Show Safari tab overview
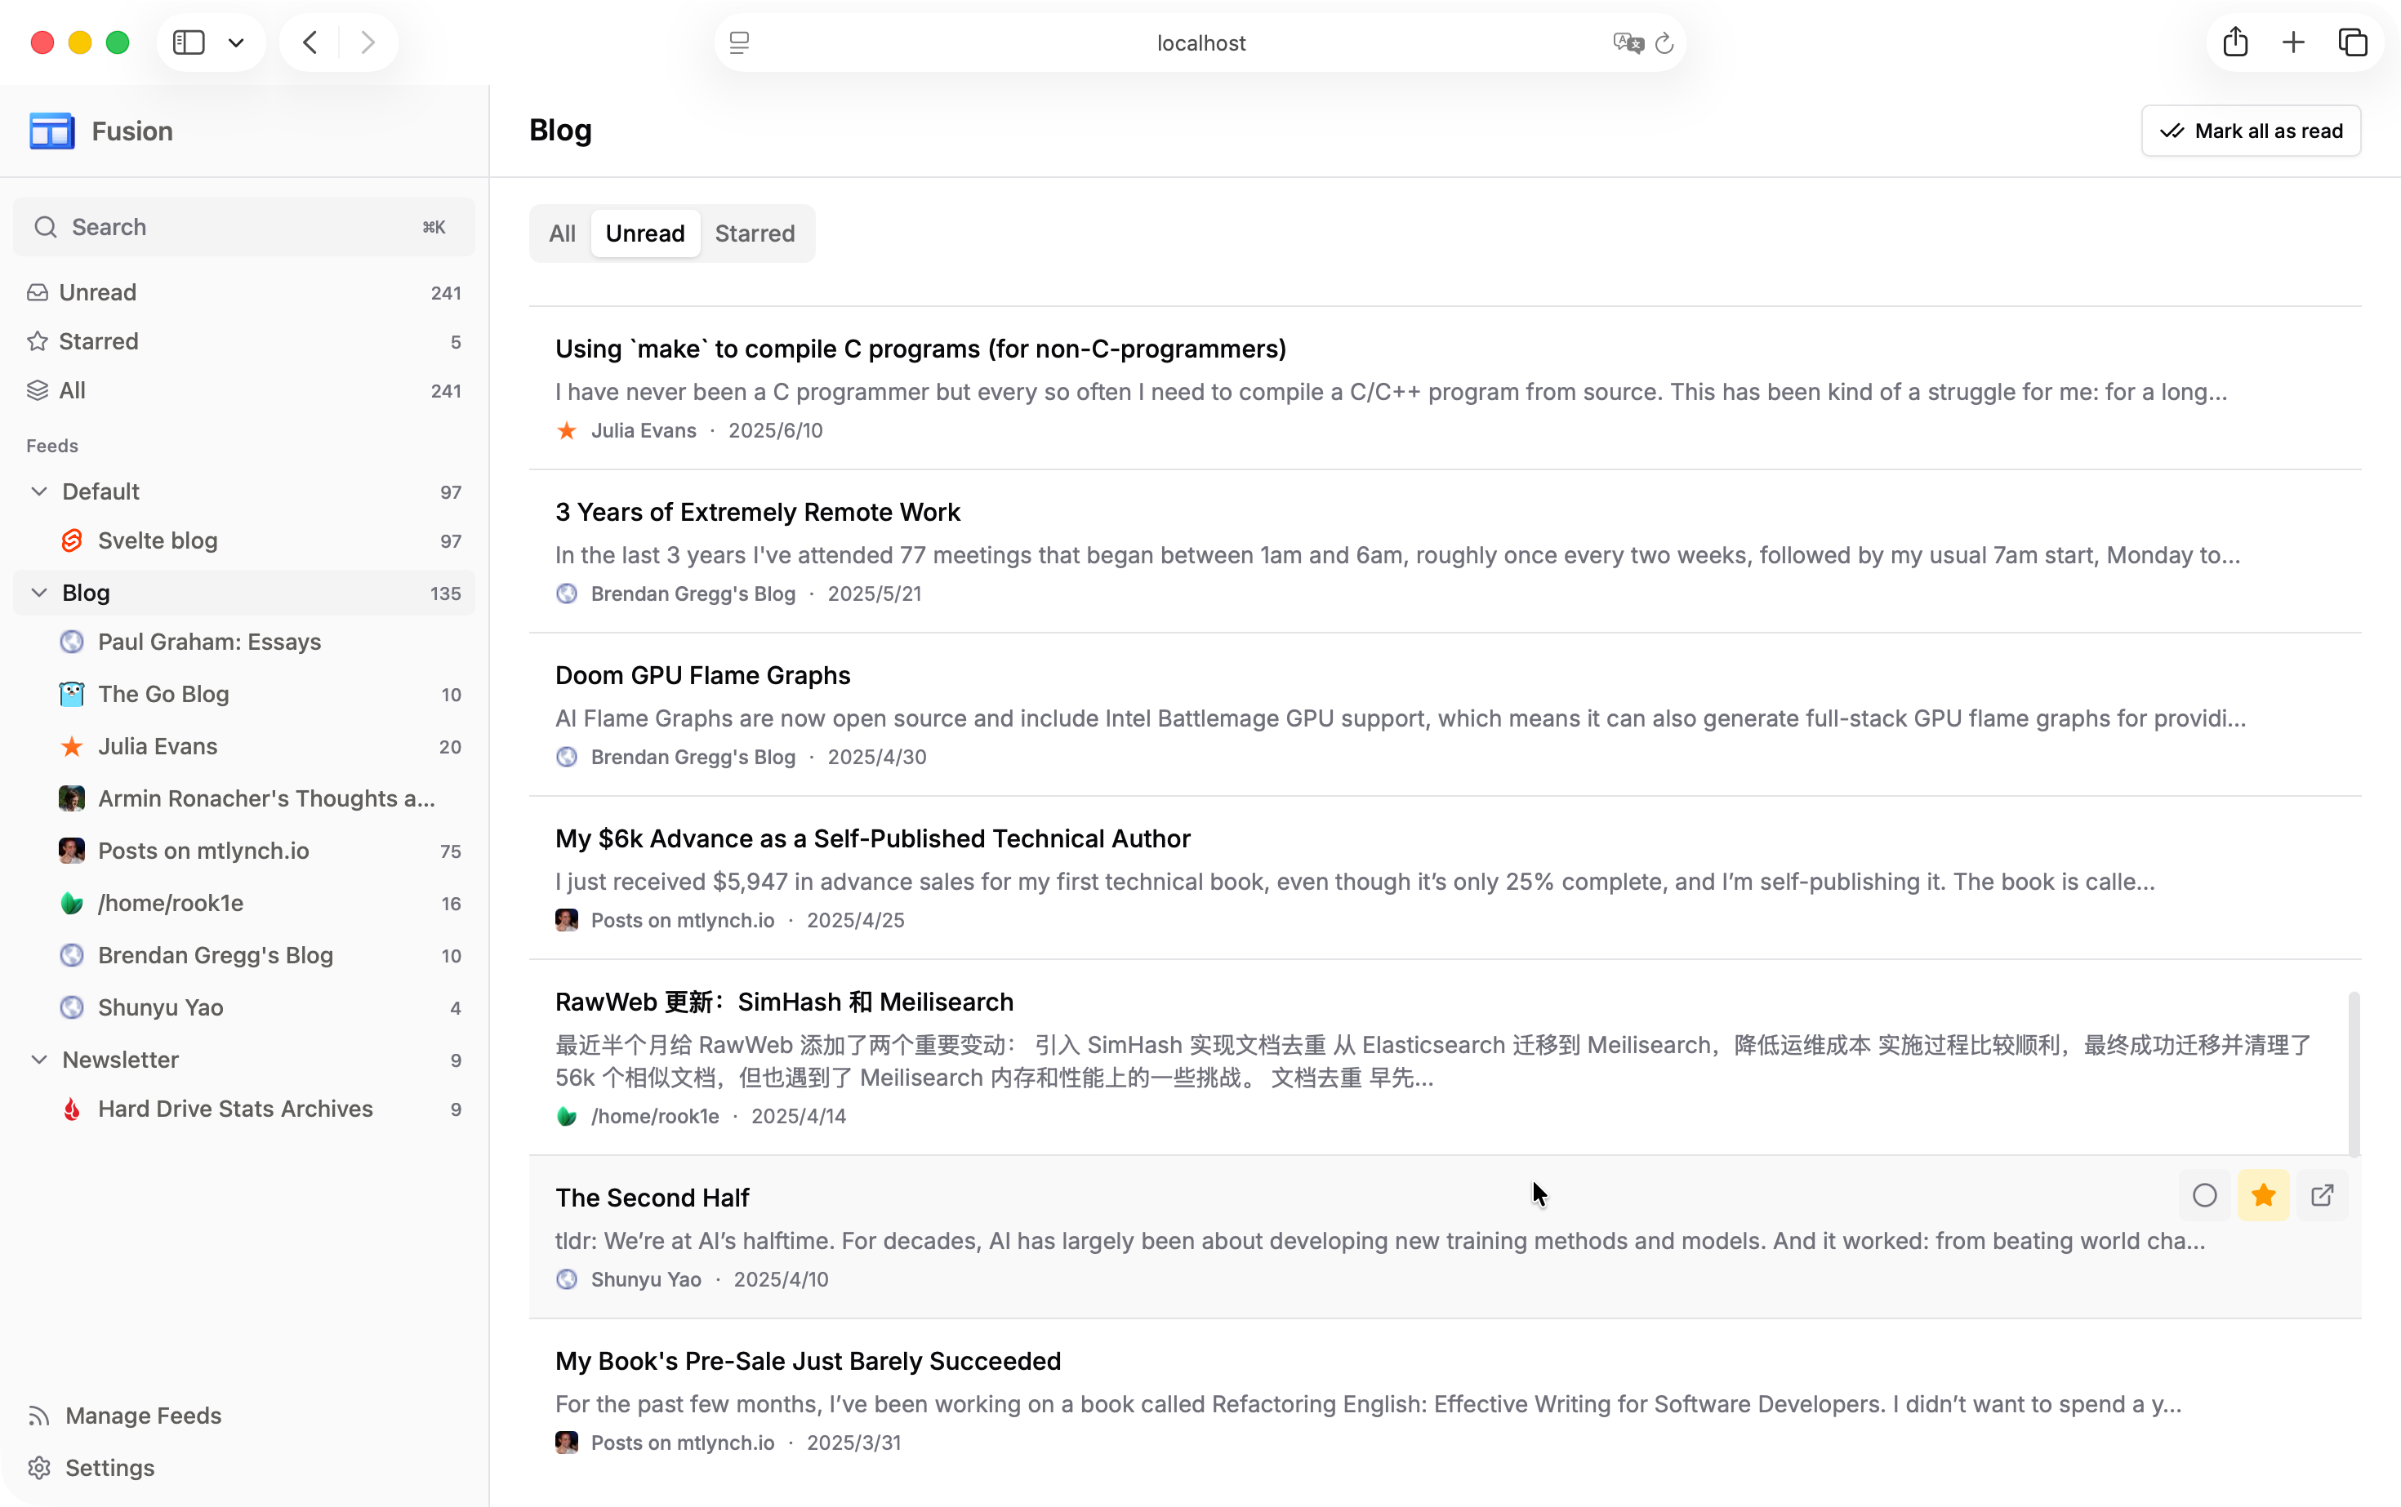 (x=2353, y=42)
